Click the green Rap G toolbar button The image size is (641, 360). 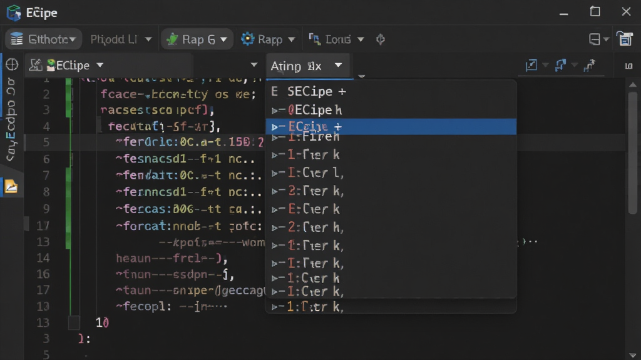[197, 39]
